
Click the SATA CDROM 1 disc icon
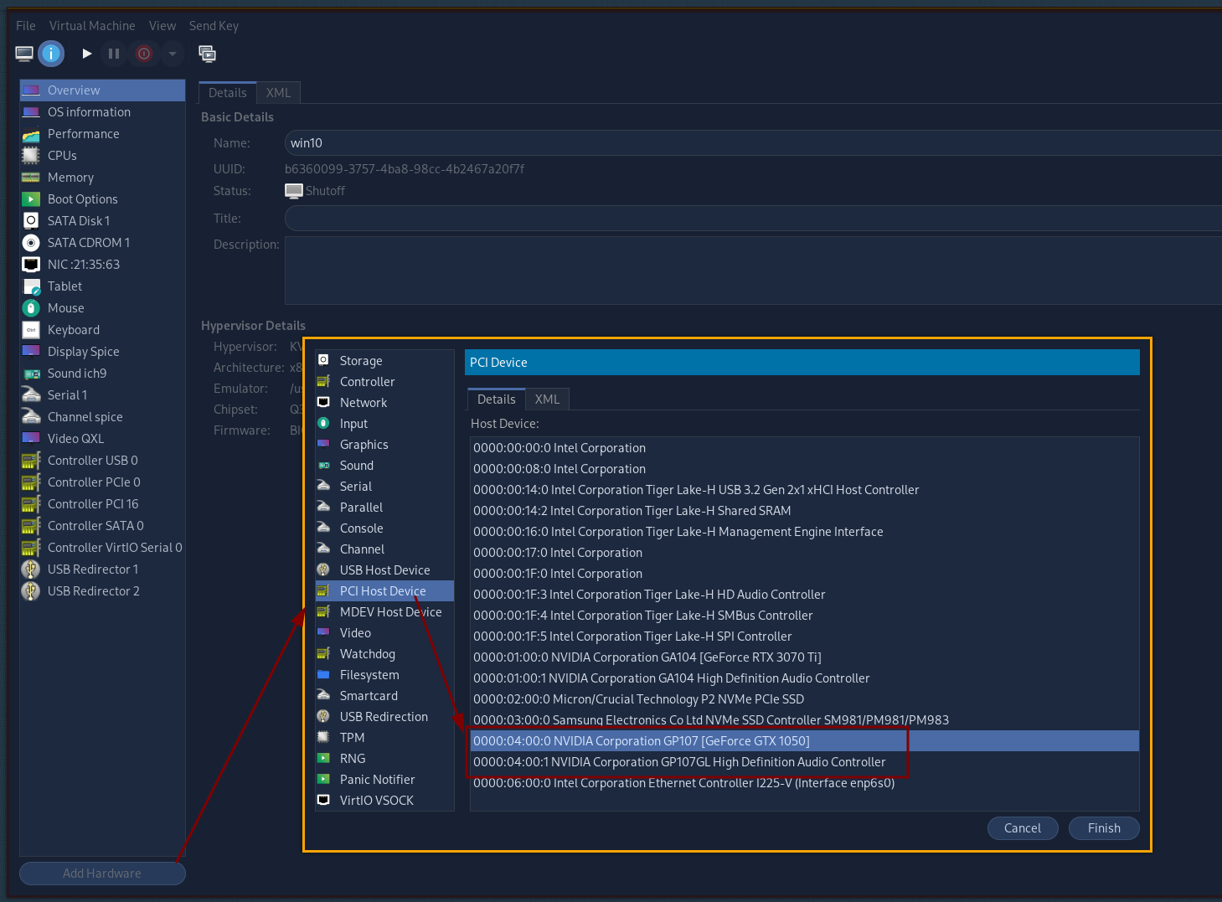tap(31, 243)
